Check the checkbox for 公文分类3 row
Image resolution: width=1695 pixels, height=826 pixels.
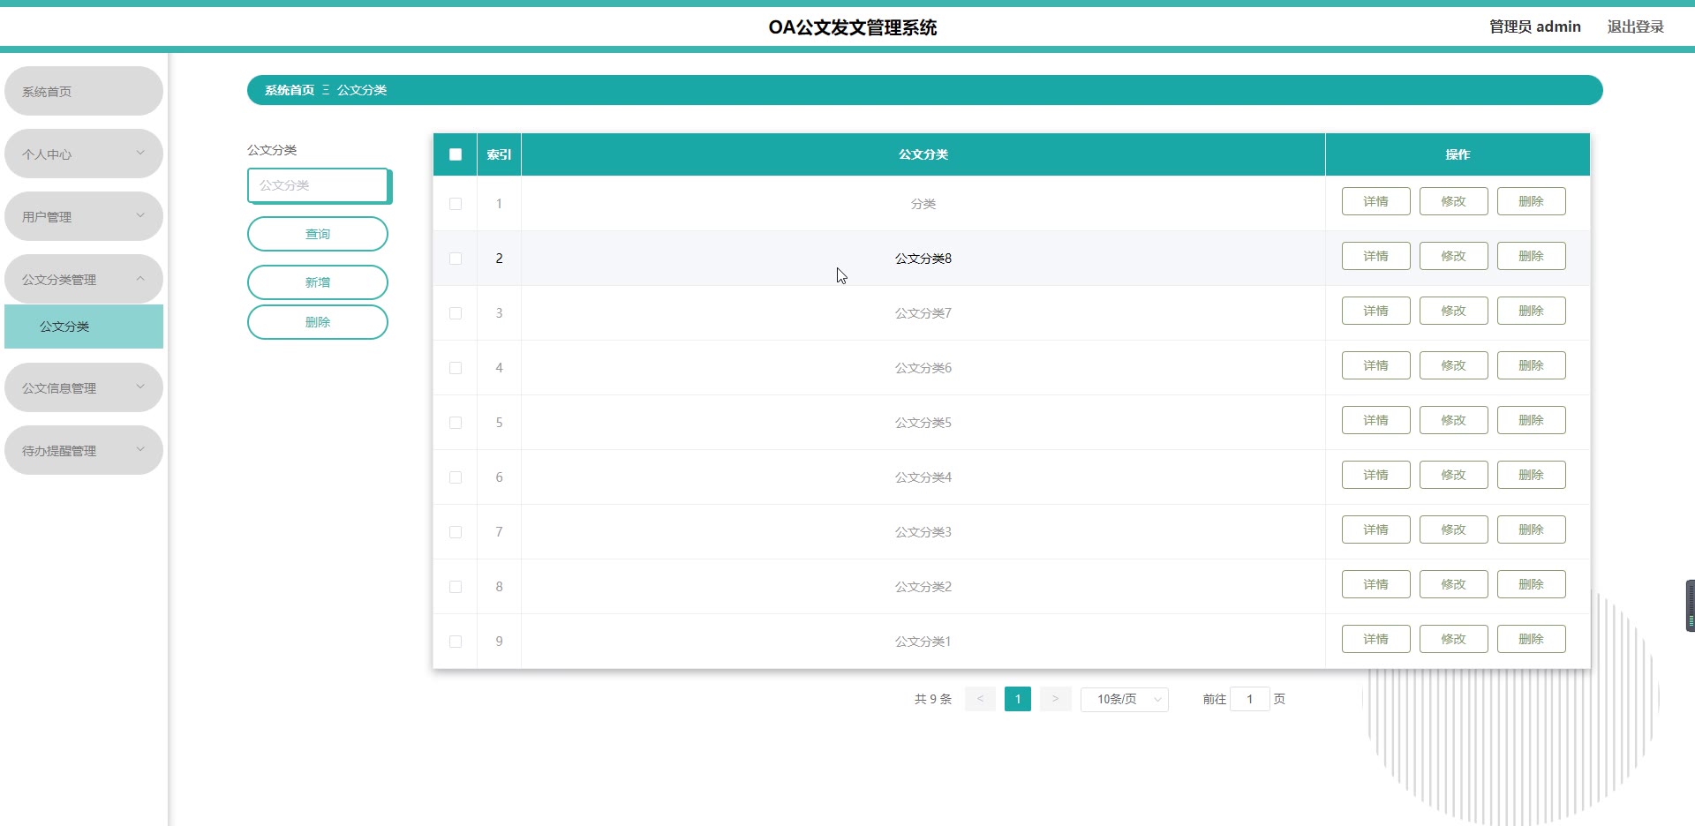(456, 532)
